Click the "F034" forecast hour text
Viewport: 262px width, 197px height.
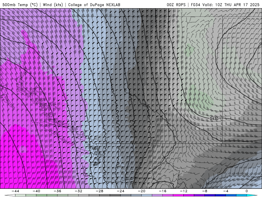(x=196, y=5)
